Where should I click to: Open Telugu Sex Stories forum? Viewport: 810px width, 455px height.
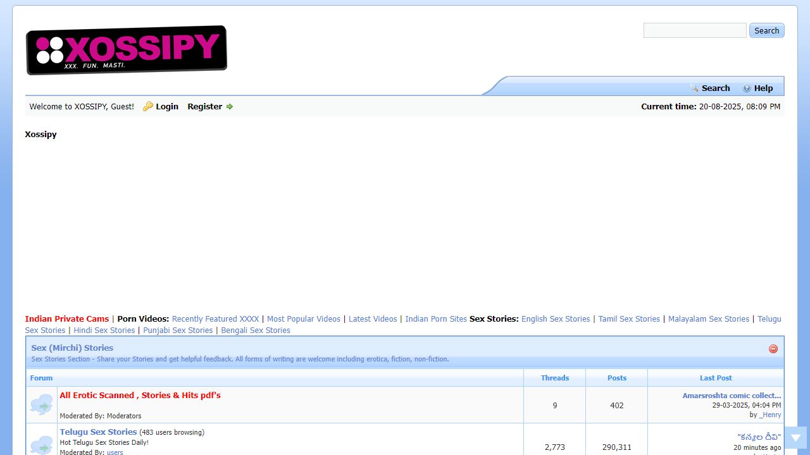tap(98, 432)
